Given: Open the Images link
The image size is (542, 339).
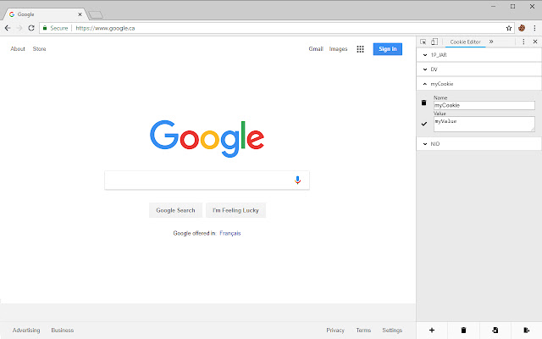Looking at the screenshot, I should coord(338,49).
